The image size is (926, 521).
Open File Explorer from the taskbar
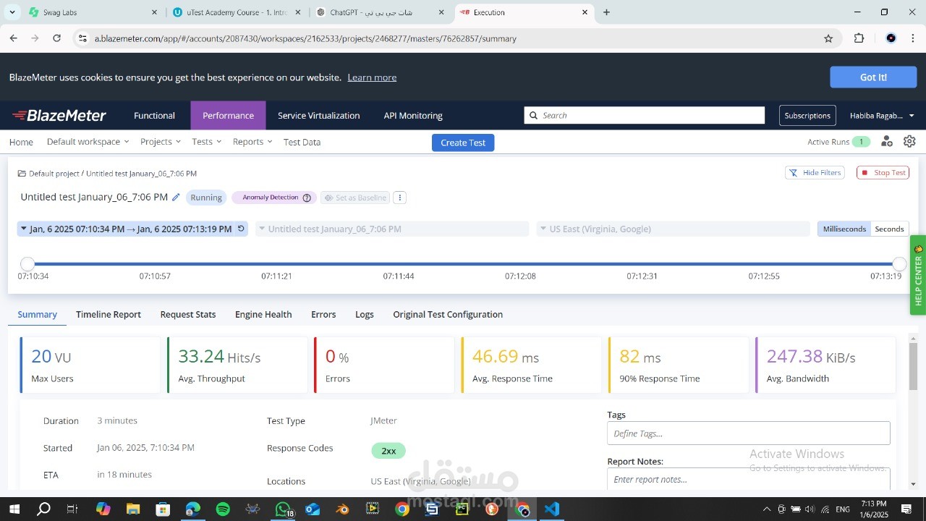point(133,509)
